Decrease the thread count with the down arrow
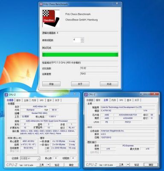The image size is (164, 171). [x=82, y=41]
